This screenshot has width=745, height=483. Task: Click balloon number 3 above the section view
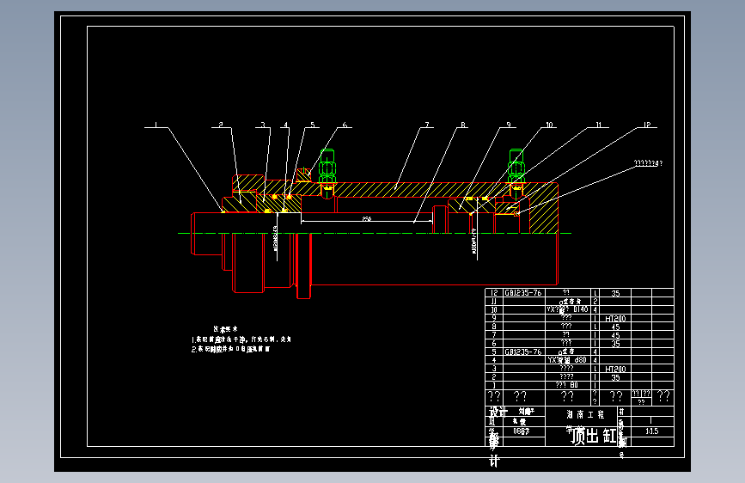click(263, 125)
